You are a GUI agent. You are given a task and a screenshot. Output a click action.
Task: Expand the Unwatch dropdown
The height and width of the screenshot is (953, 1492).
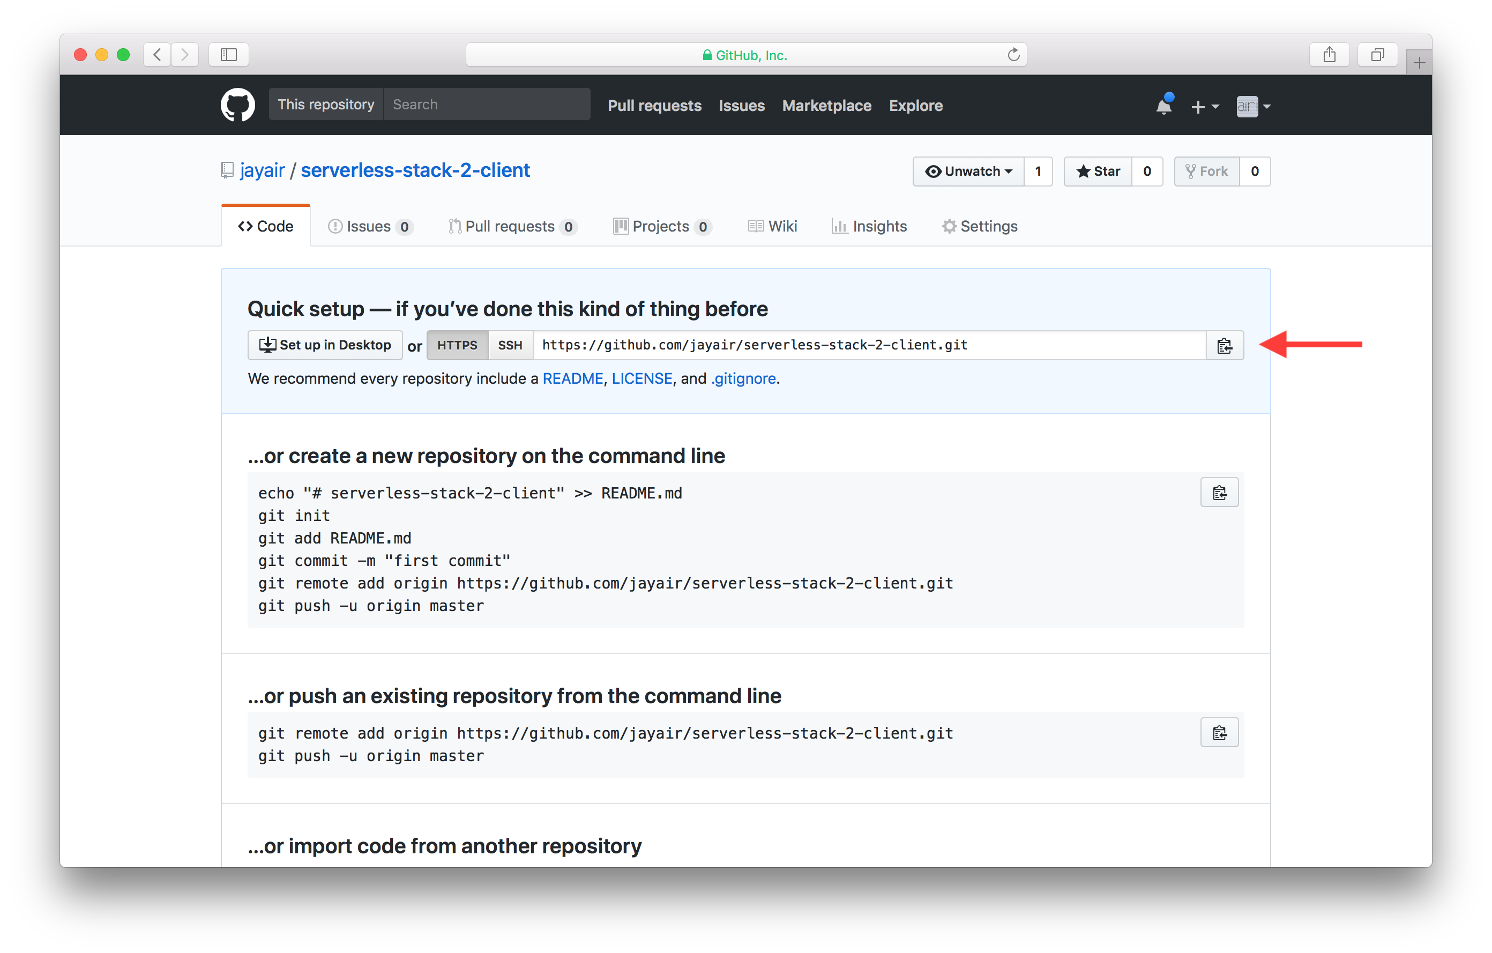(x=968, y=171)
